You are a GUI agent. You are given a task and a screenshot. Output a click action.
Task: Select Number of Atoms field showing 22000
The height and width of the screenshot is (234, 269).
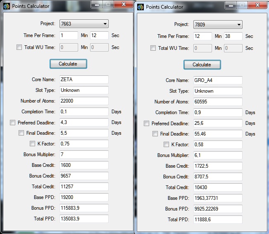click(84, 101)
